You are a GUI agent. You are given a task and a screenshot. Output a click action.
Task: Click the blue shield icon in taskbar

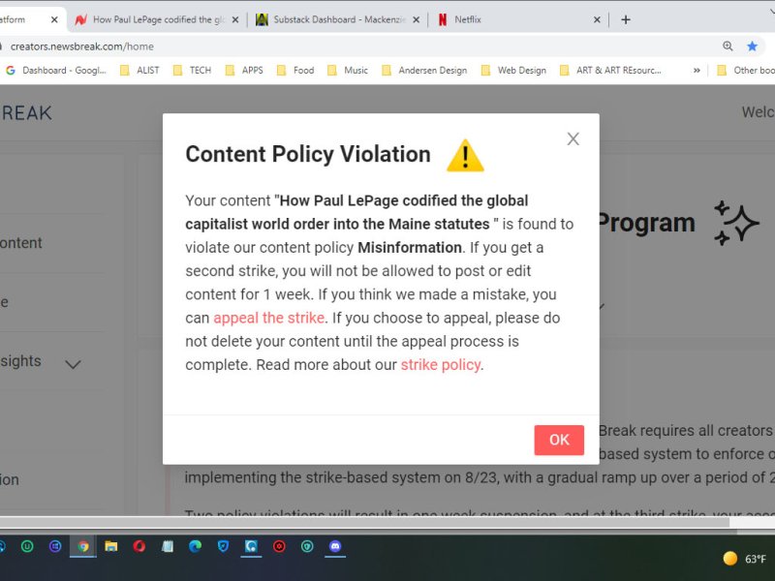point(224,546)
